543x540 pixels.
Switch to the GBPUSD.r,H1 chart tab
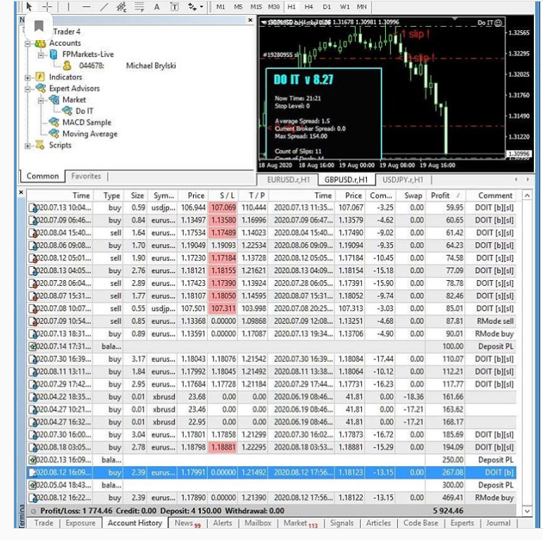pyautogui.click(x=346, y=180)
